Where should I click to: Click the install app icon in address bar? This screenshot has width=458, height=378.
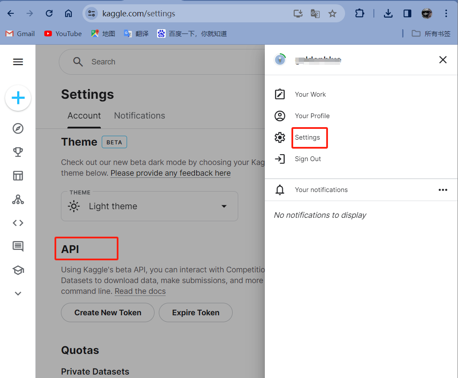[298, 13]
